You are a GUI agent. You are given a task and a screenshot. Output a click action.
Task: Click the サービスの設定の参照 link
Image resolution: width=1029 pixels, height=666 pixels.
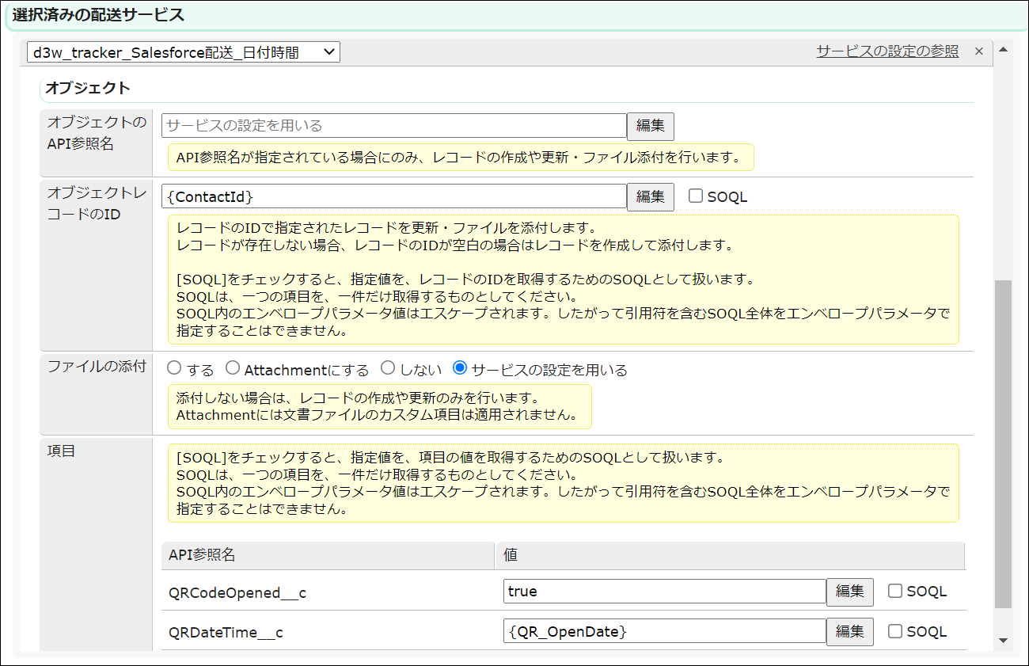pos(887,51)
